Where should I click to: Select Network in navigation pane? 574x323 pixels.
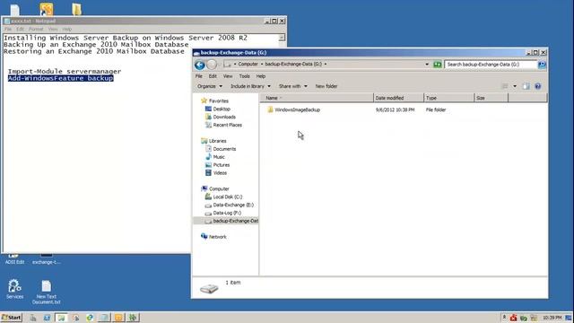click(217, 237)
